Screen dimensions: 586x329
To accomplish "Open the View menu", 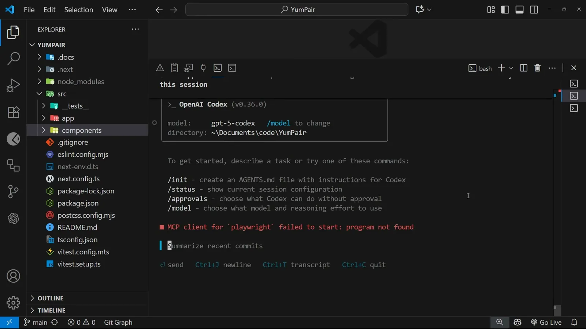I will click(110, 10).
